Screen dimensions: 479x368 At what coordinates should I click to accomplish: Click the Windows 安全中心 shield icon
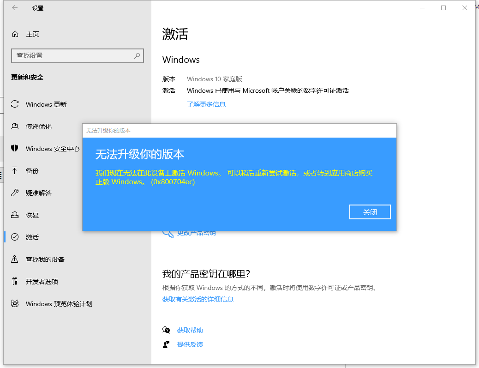point(15,149)
